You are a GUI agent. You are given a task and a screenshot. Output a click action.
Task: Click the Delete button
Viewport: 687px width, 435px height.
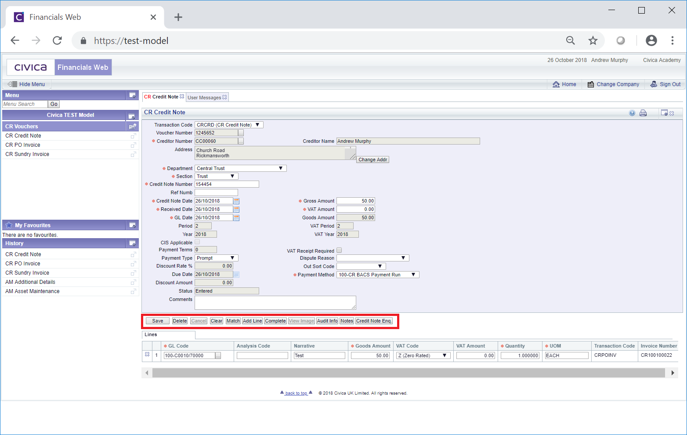tap(180, 321)
